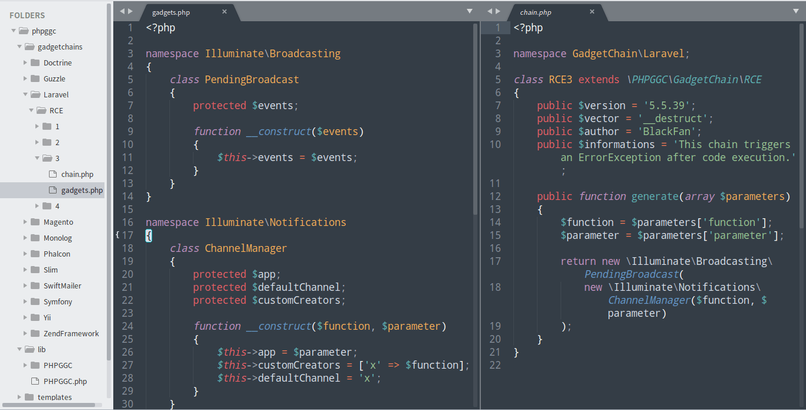Screen dimensions: 806x410
Task: Click the Symfony folder icon
Action: tap(35, 301)
